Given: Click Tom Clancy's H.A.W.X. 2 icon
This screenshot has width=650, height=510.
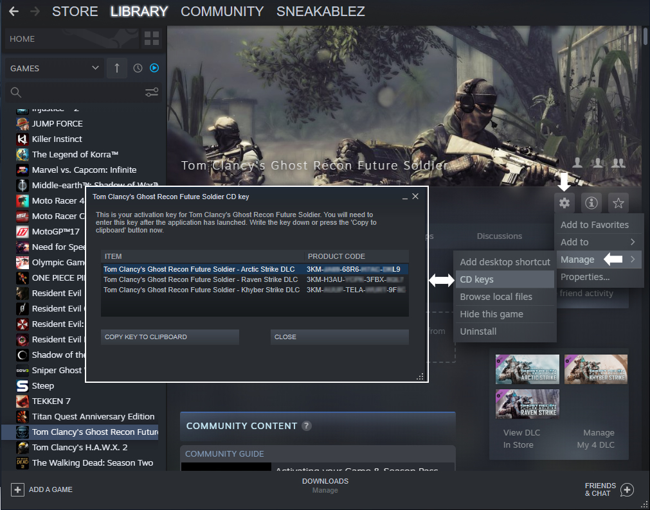Looking at the screenshot, I should tap(23, 448).
